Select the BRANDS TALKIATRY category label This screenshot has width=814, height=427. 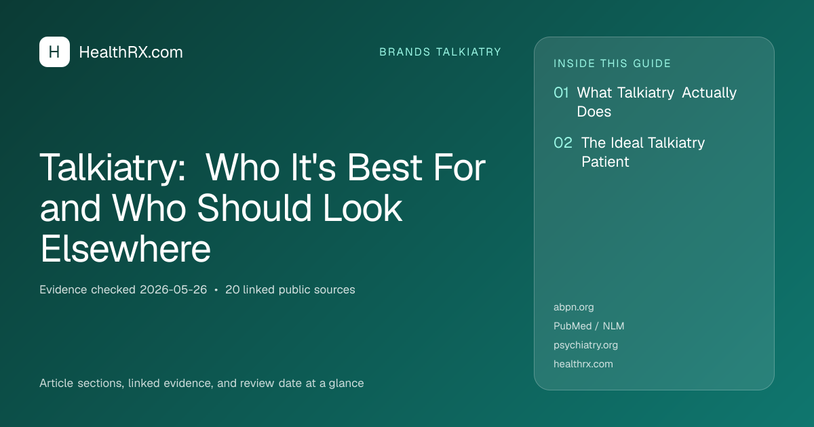[x=440, y=52]
